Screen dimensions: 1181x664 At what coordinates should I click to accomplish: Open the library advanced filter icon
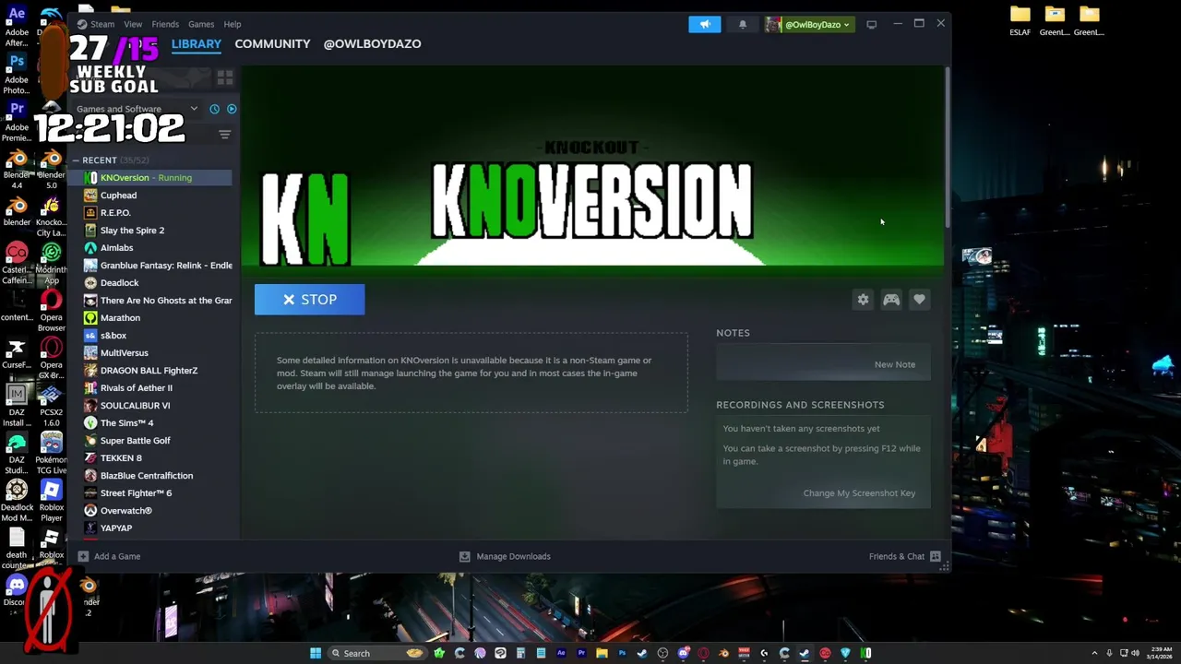point(225,135)
